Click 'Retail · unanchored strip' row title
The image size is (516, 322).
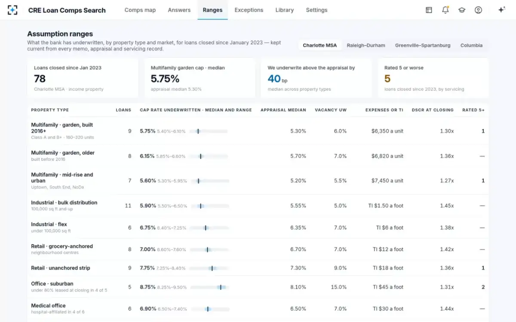[x=61, y=268]
